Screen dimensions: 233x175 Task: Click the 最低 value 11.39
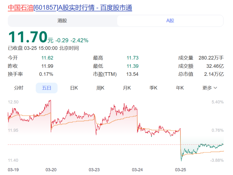coord(132,66)
